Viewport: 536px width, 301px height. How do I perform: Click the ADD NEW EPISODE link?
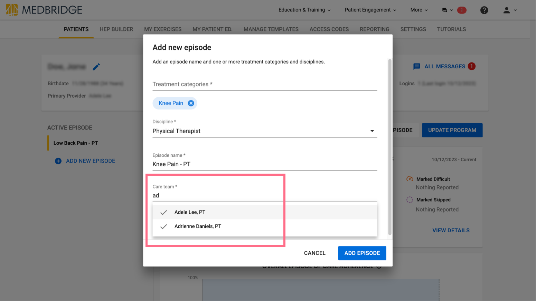point(91,161)
